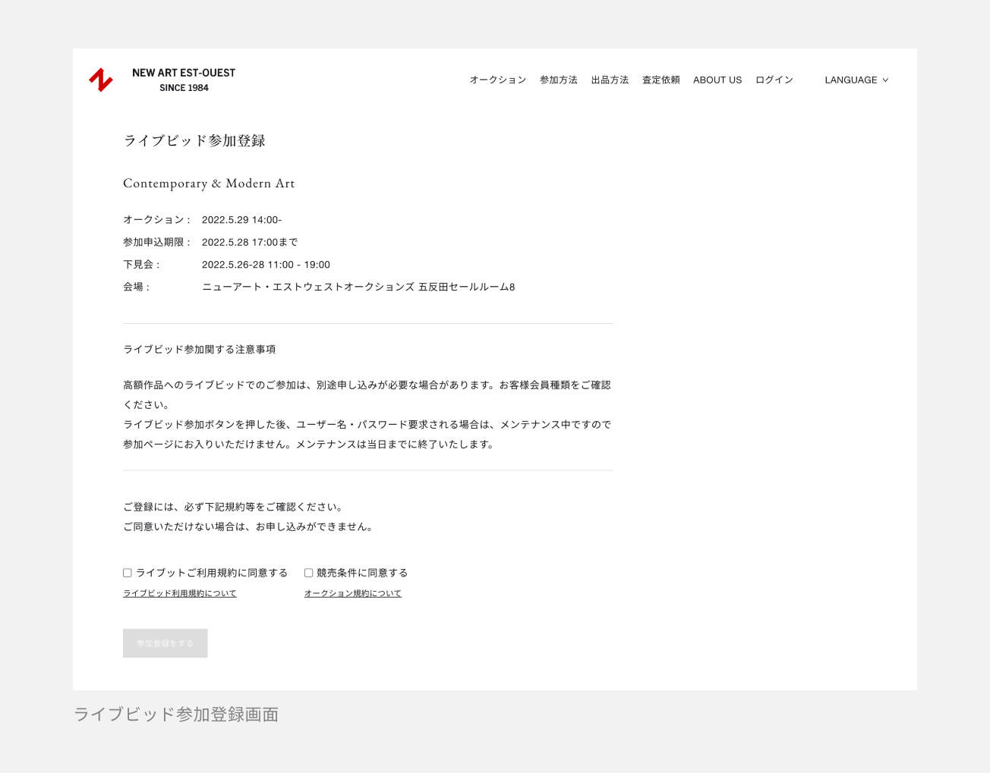Click the ログイン link in the header
The width and height of the screenshot is (990, 773).
(774, 80)
